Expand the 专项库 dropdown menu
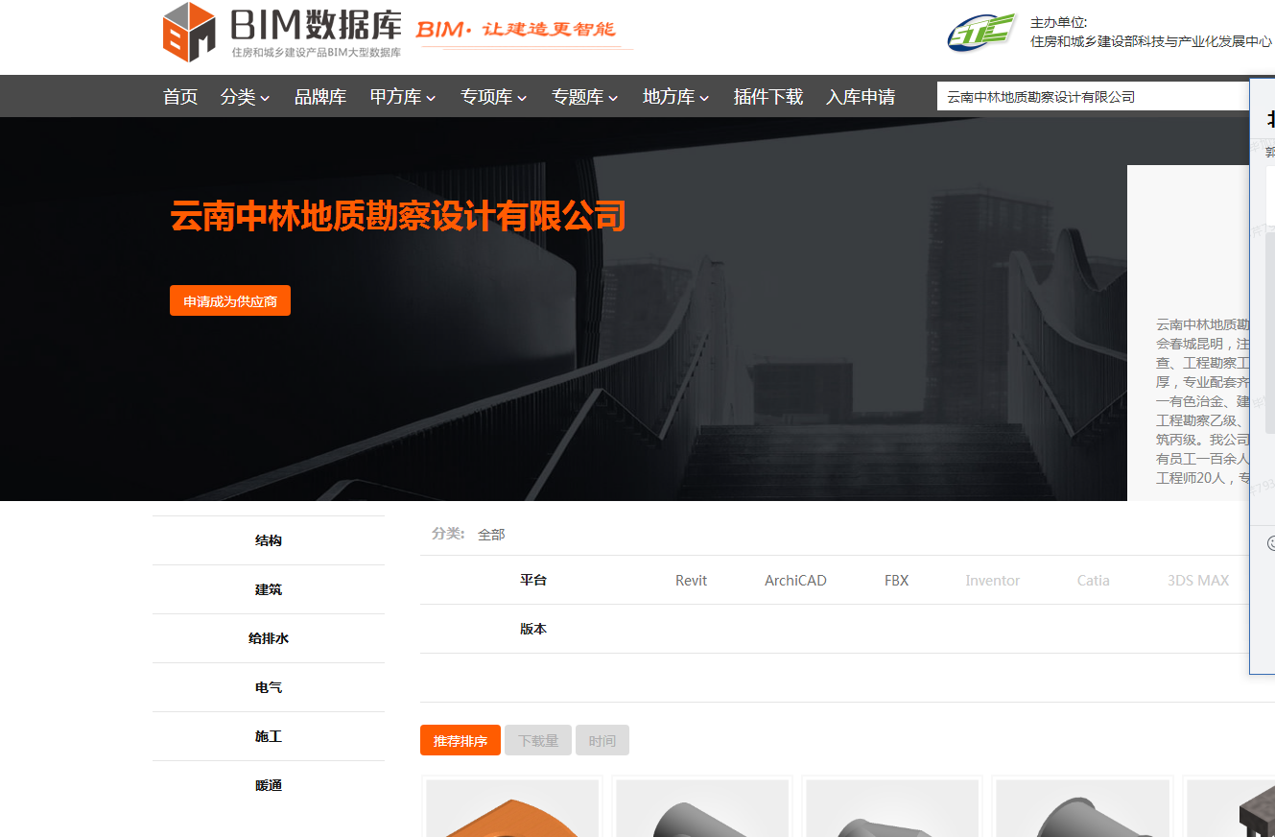1275x837 pixels. tap(494, 97)
